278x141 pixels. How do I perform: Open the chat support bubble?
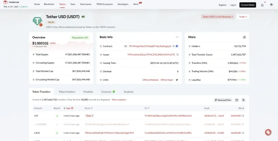[268, 132]
